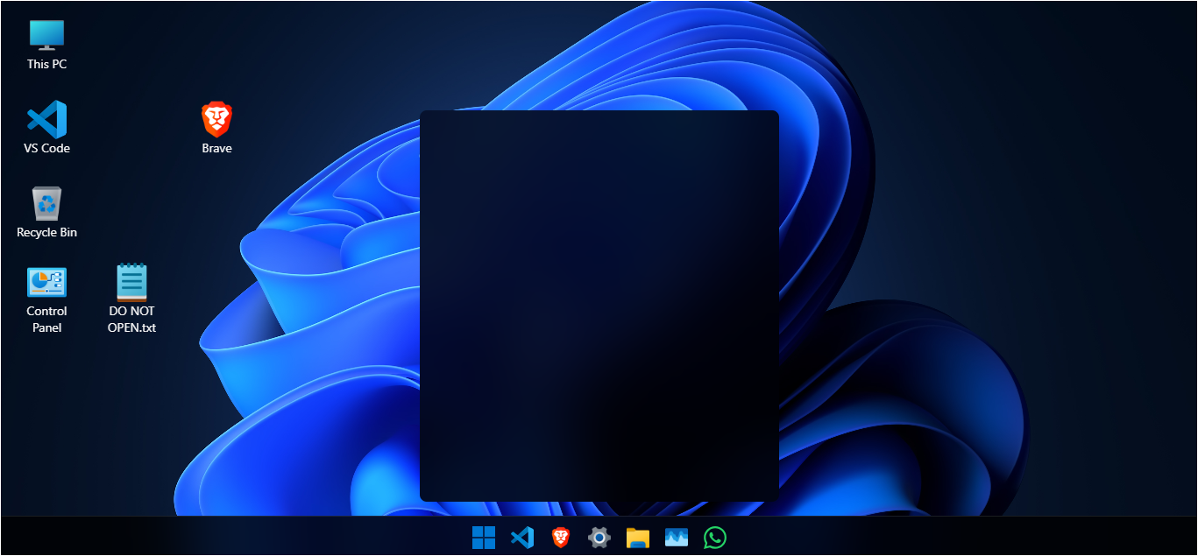Image resolution: width=1198 pixels, height=556 pixels.
Task: Click the "DO NOT OPEN.txt" filename label
Action: click(131, 319)
